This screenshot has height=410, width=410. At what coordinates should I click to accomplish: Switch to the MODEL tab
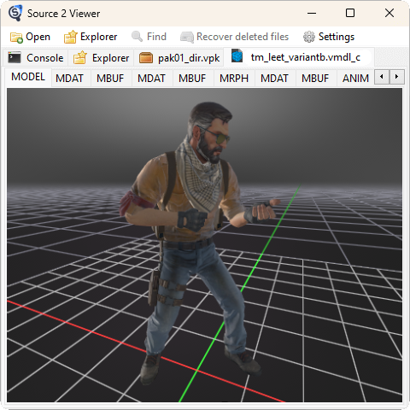tap(28, 77)
